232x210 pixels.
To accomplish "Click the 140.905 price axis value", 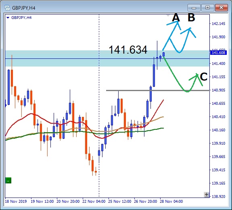I will pyautogui.click(x=218, y=90).
